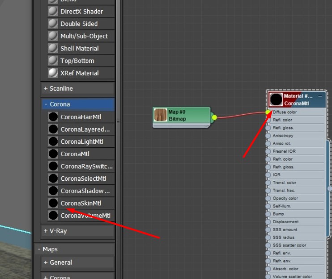Viewport: 332px width, 279px height.
Task: Select the SSS radius slot label
Action: click(284, 237)
